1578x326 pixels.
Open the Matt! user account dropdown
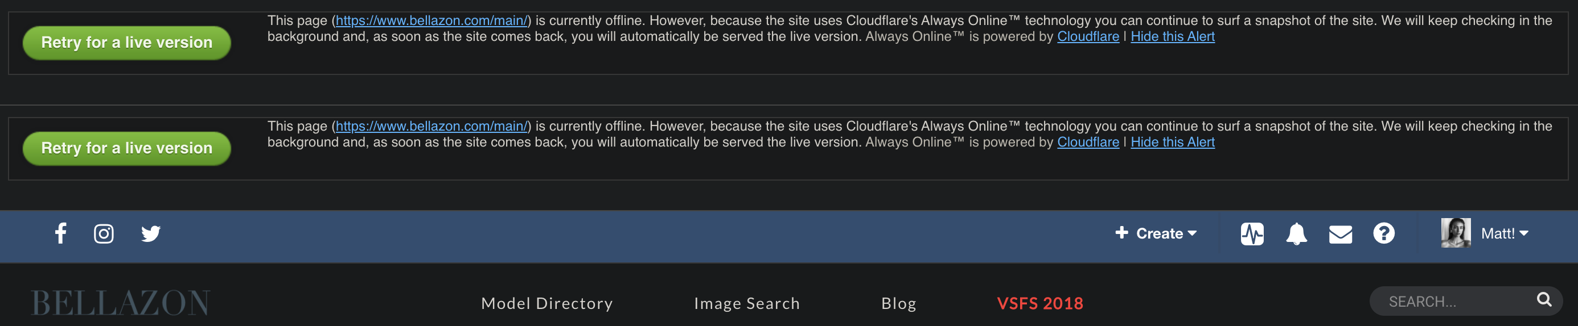click(1505, 233)
